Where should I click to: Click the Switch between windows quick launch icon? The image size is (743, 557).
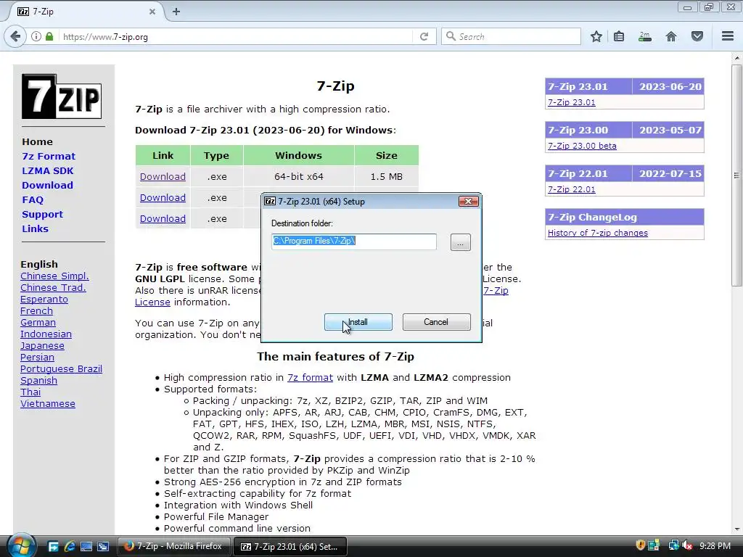tap(103, 546)
